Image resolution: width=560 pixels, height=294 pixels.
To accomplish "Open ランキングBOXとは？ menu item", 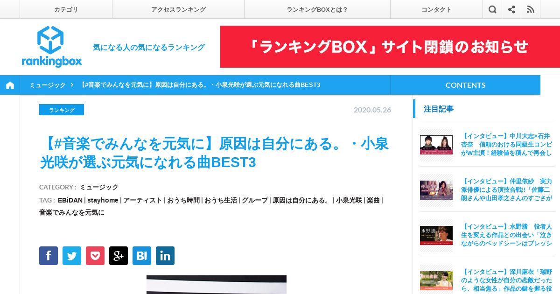I will tap(317, 9).
